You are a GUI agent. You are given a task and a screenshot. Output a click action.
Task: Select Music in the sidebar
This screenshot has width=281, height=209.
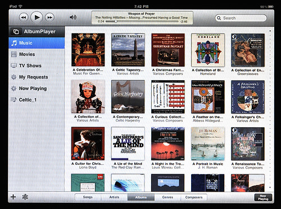[x=37, y=43]
